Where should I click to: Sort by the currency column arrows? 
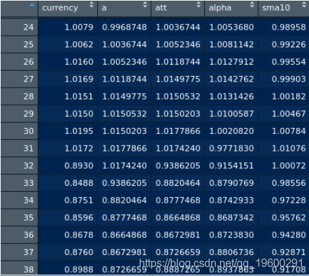point(91,5)
